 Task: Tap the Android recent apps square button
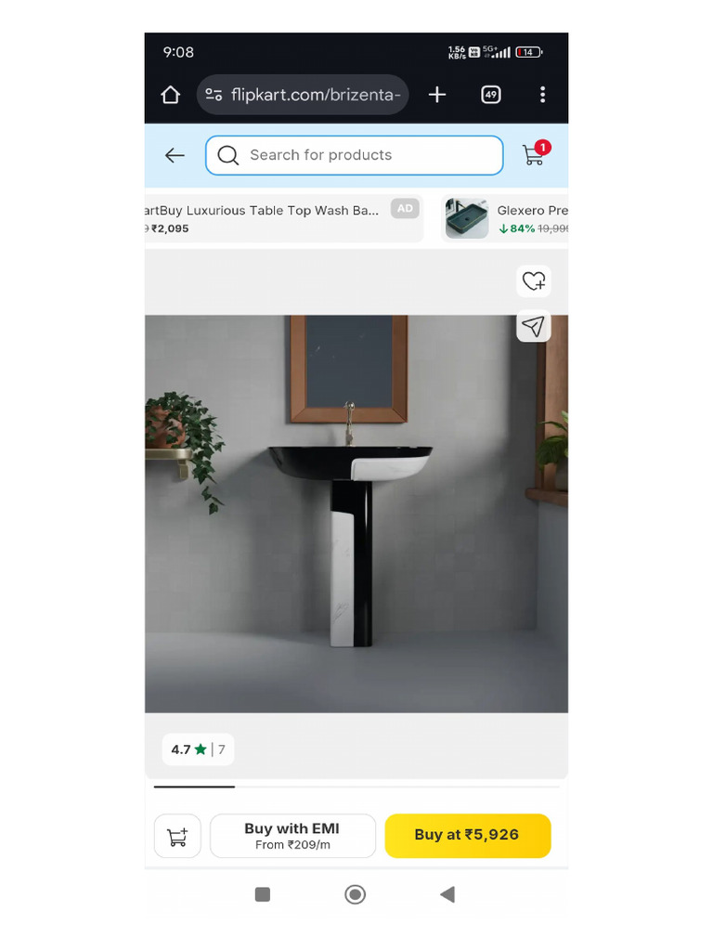[263, 894]
